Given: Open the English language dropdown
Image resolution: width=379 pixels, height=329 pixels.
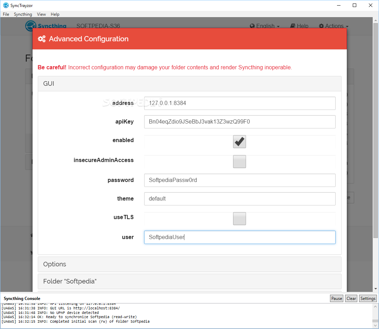Looking at the screenshot, I should coord(265,26).
